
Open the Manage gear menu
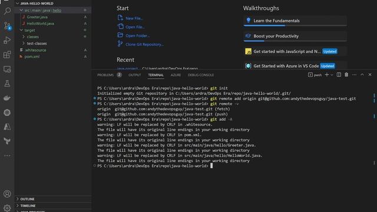[x=7, y=208]
